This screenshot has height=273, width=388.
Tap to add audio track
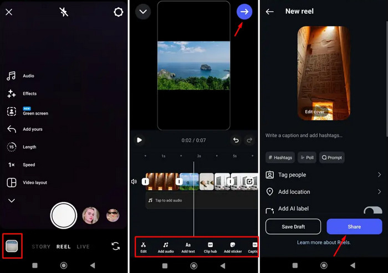[201, 200]
